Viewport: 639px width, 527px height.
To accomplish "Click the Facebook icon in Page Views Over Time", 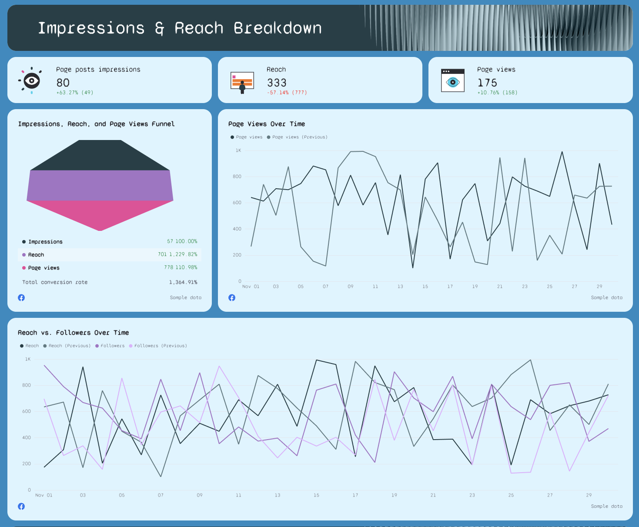I will pos(232,297).
